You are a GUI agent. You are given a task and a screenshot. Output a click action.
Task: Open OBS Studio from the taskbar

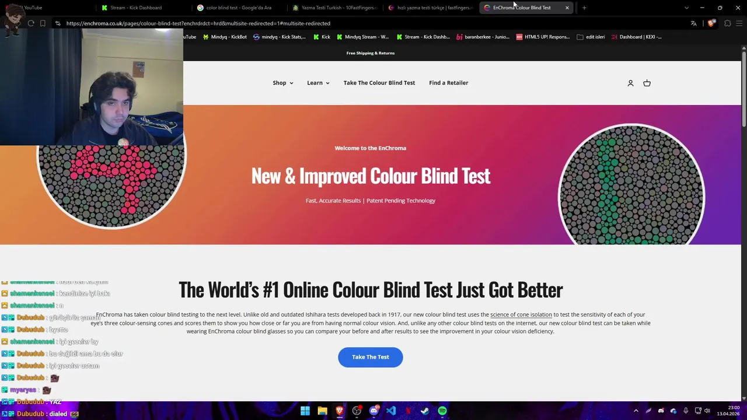coord(357,411)
